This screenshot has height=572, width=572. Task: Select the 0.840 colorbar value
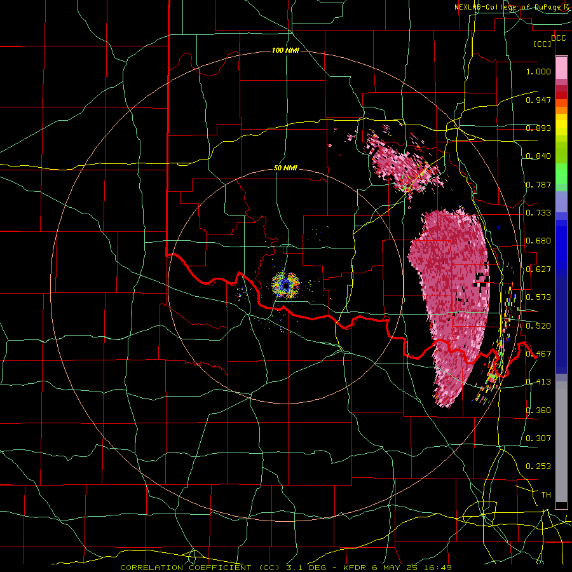tap(538, 156)
